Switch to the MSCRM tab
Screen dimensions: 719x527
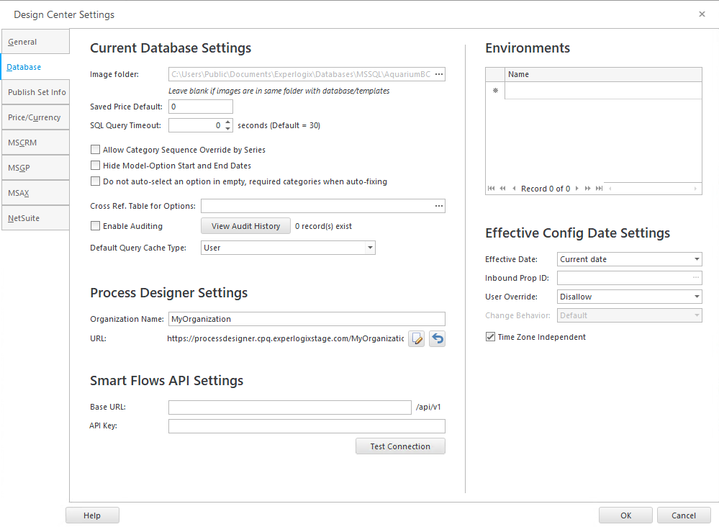click(x=35, y=143)
